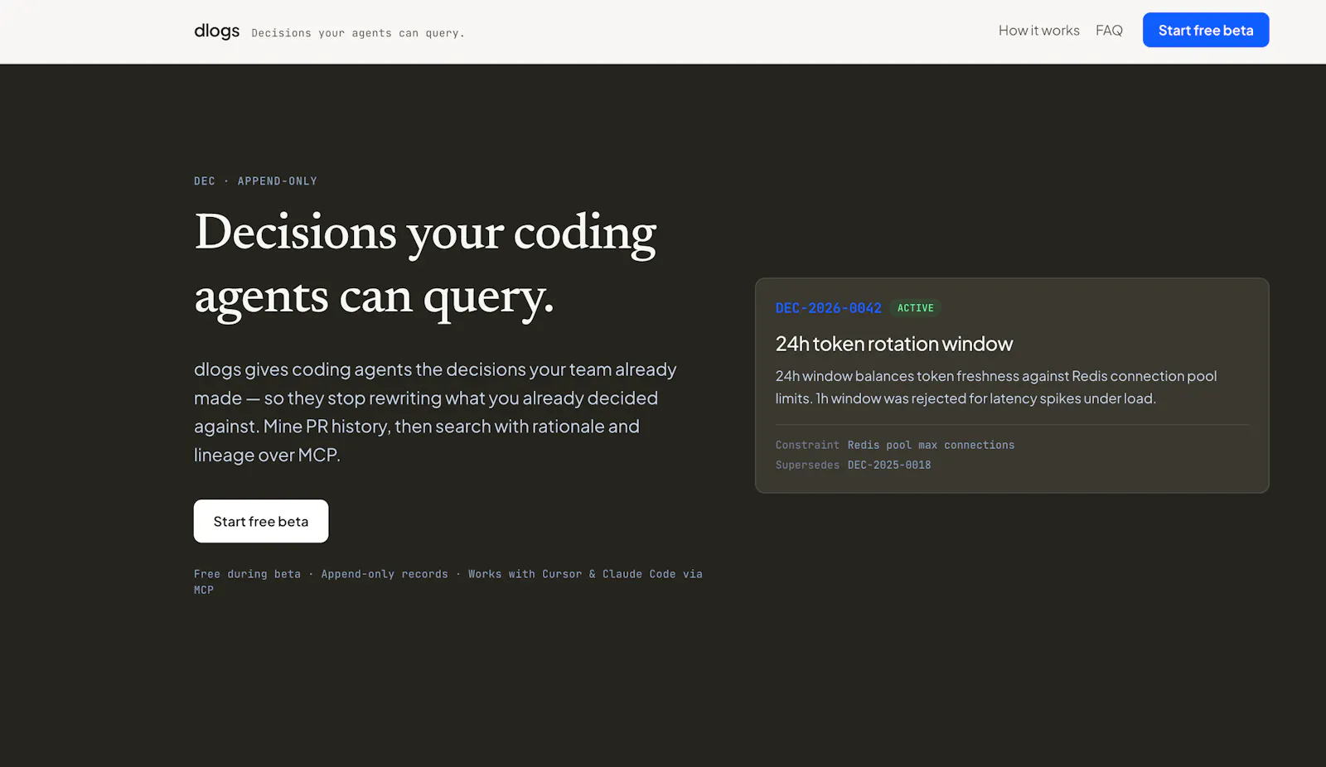Image resolution: width=1326 pixels, height=767 pixels.
Task: Click the Supersedes DEC-2025-0018 reference
Action: pos(888,466)
